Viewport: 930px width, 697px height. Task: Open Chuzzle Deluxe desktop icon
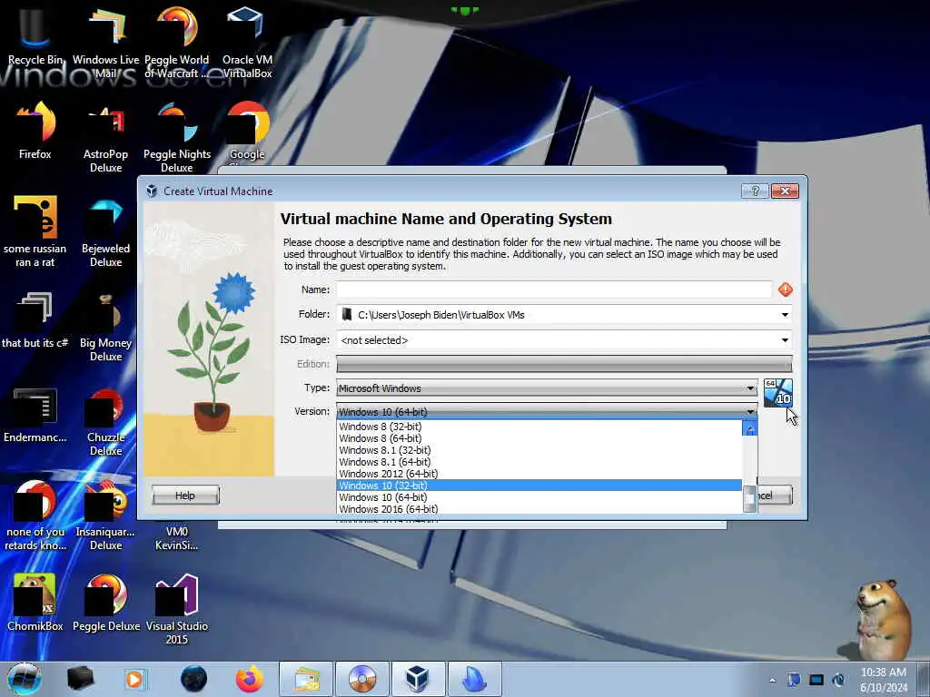pyautogui.click(x=105, y=421)
